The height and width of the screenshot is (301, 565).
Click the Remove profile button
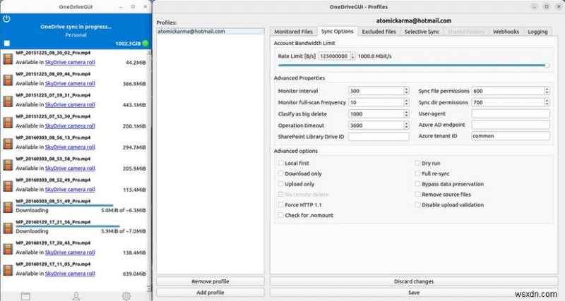click(210, 281)
